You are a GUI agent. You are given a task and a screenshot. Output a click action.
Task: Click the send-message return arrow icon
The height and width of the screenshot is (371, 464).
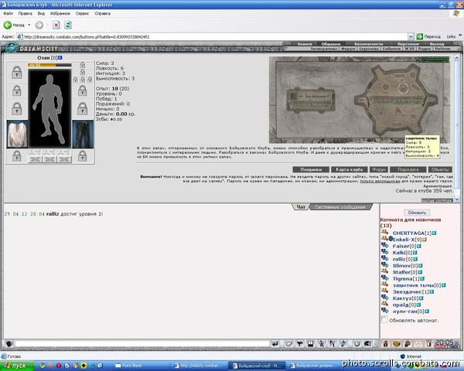coord(275,343)
